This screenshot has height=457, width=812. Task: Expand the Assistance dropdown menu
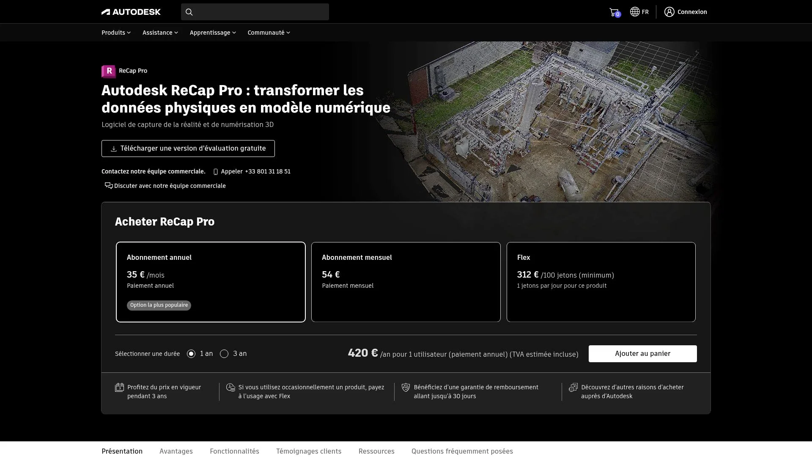coord(160,33)
